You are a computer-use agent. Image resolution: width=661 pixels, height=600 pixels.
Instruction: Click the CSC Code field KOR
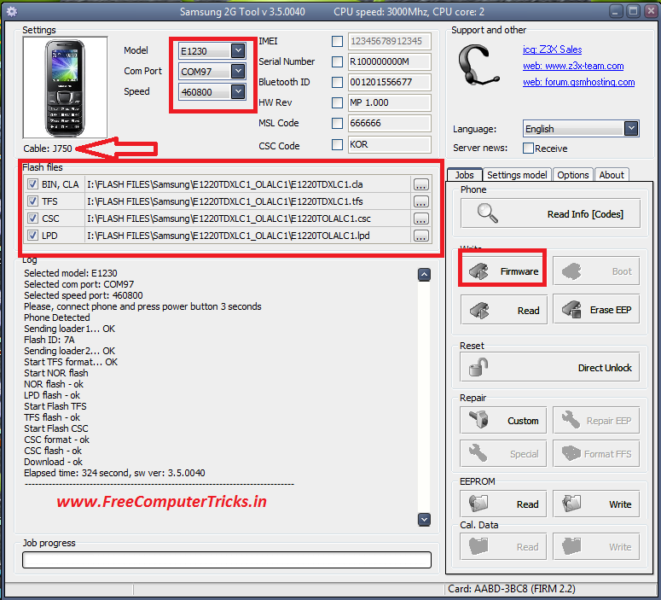pos(390,145)
